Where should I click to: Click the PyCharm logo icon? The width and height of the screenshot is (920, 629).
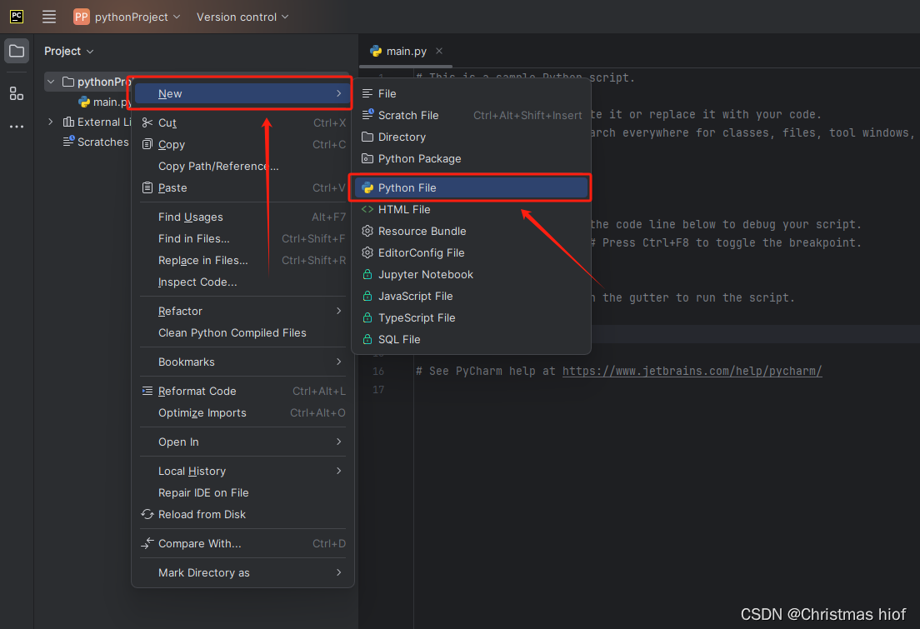point(17,17)
